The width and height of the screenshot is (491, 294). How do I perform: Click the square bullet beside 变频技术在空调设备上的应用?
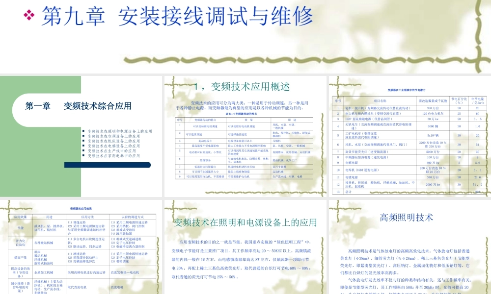coord(84,135)
